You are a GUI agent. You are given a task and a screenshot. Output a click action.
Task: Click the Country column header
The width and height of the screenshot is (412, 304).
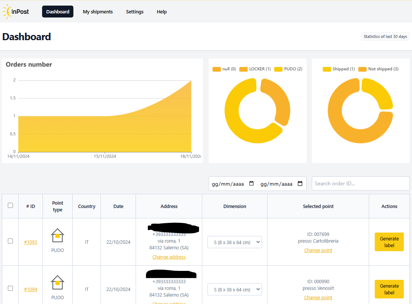(87, 207)
